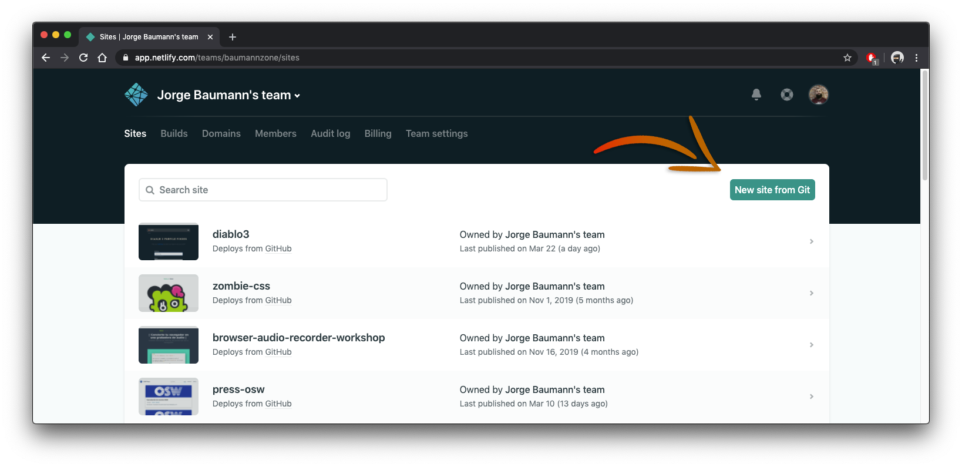Click 'Last published on Mar 22 (a day ago)'
The image size is (962, 467).
click(530, 248)
